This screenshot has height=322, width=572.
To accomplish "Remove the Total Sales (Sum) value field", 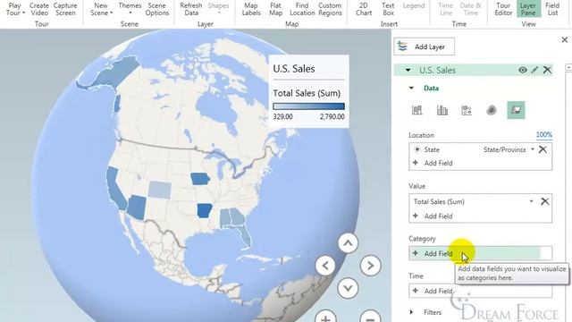I will coord(544,201).
